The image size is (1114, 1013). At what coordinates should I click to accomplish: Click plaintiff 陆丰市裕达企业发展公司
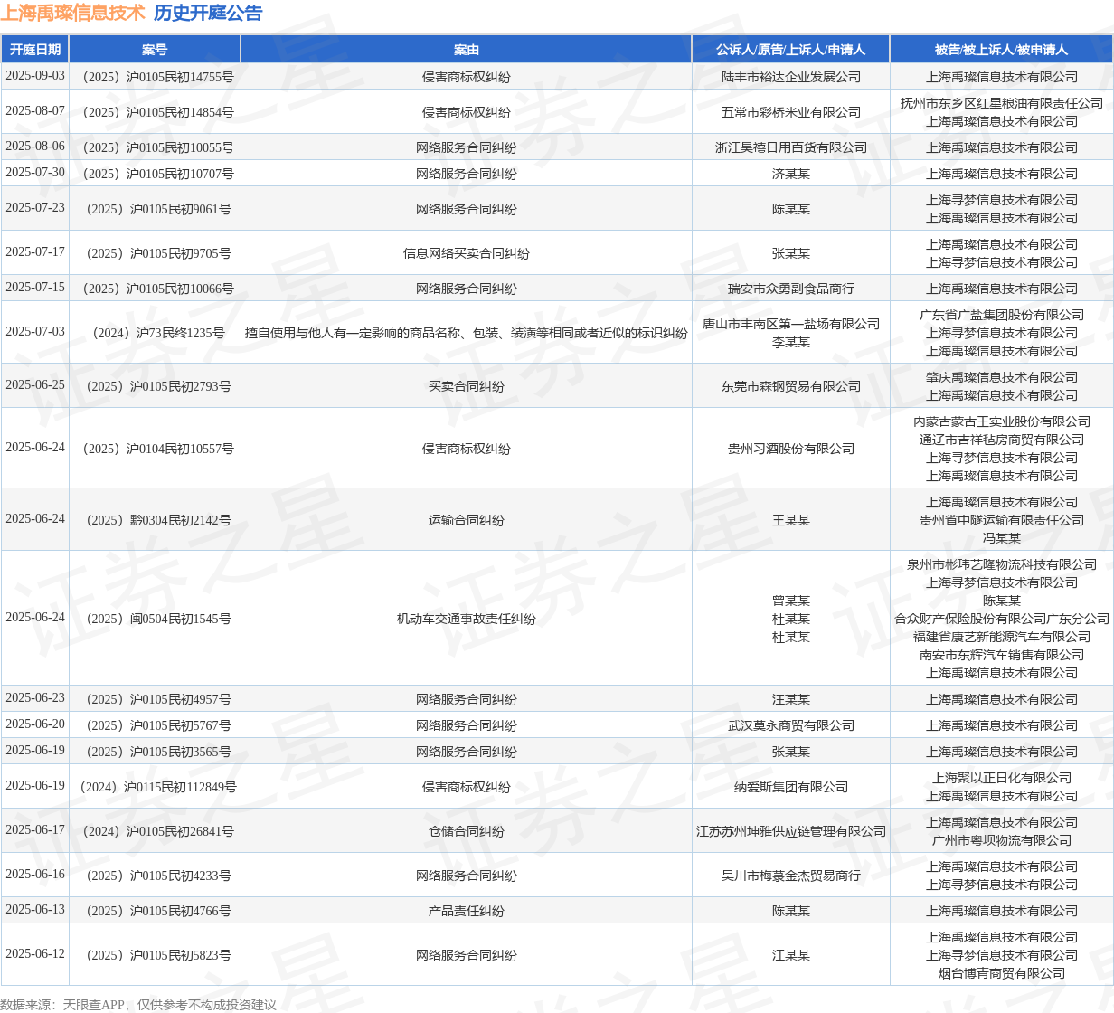791,77
